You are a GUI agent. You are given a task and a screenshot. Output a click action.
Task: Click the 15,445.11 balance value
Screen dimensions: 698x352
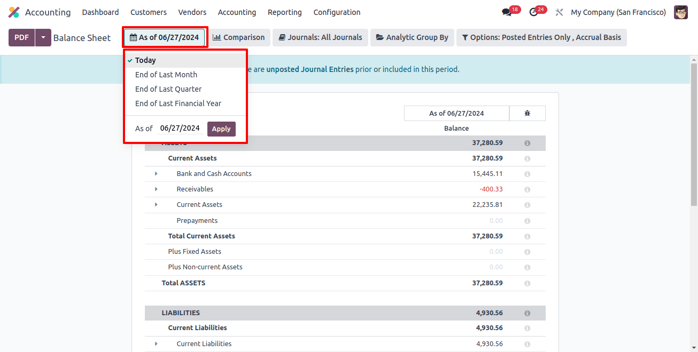click(x=487, y=174)
